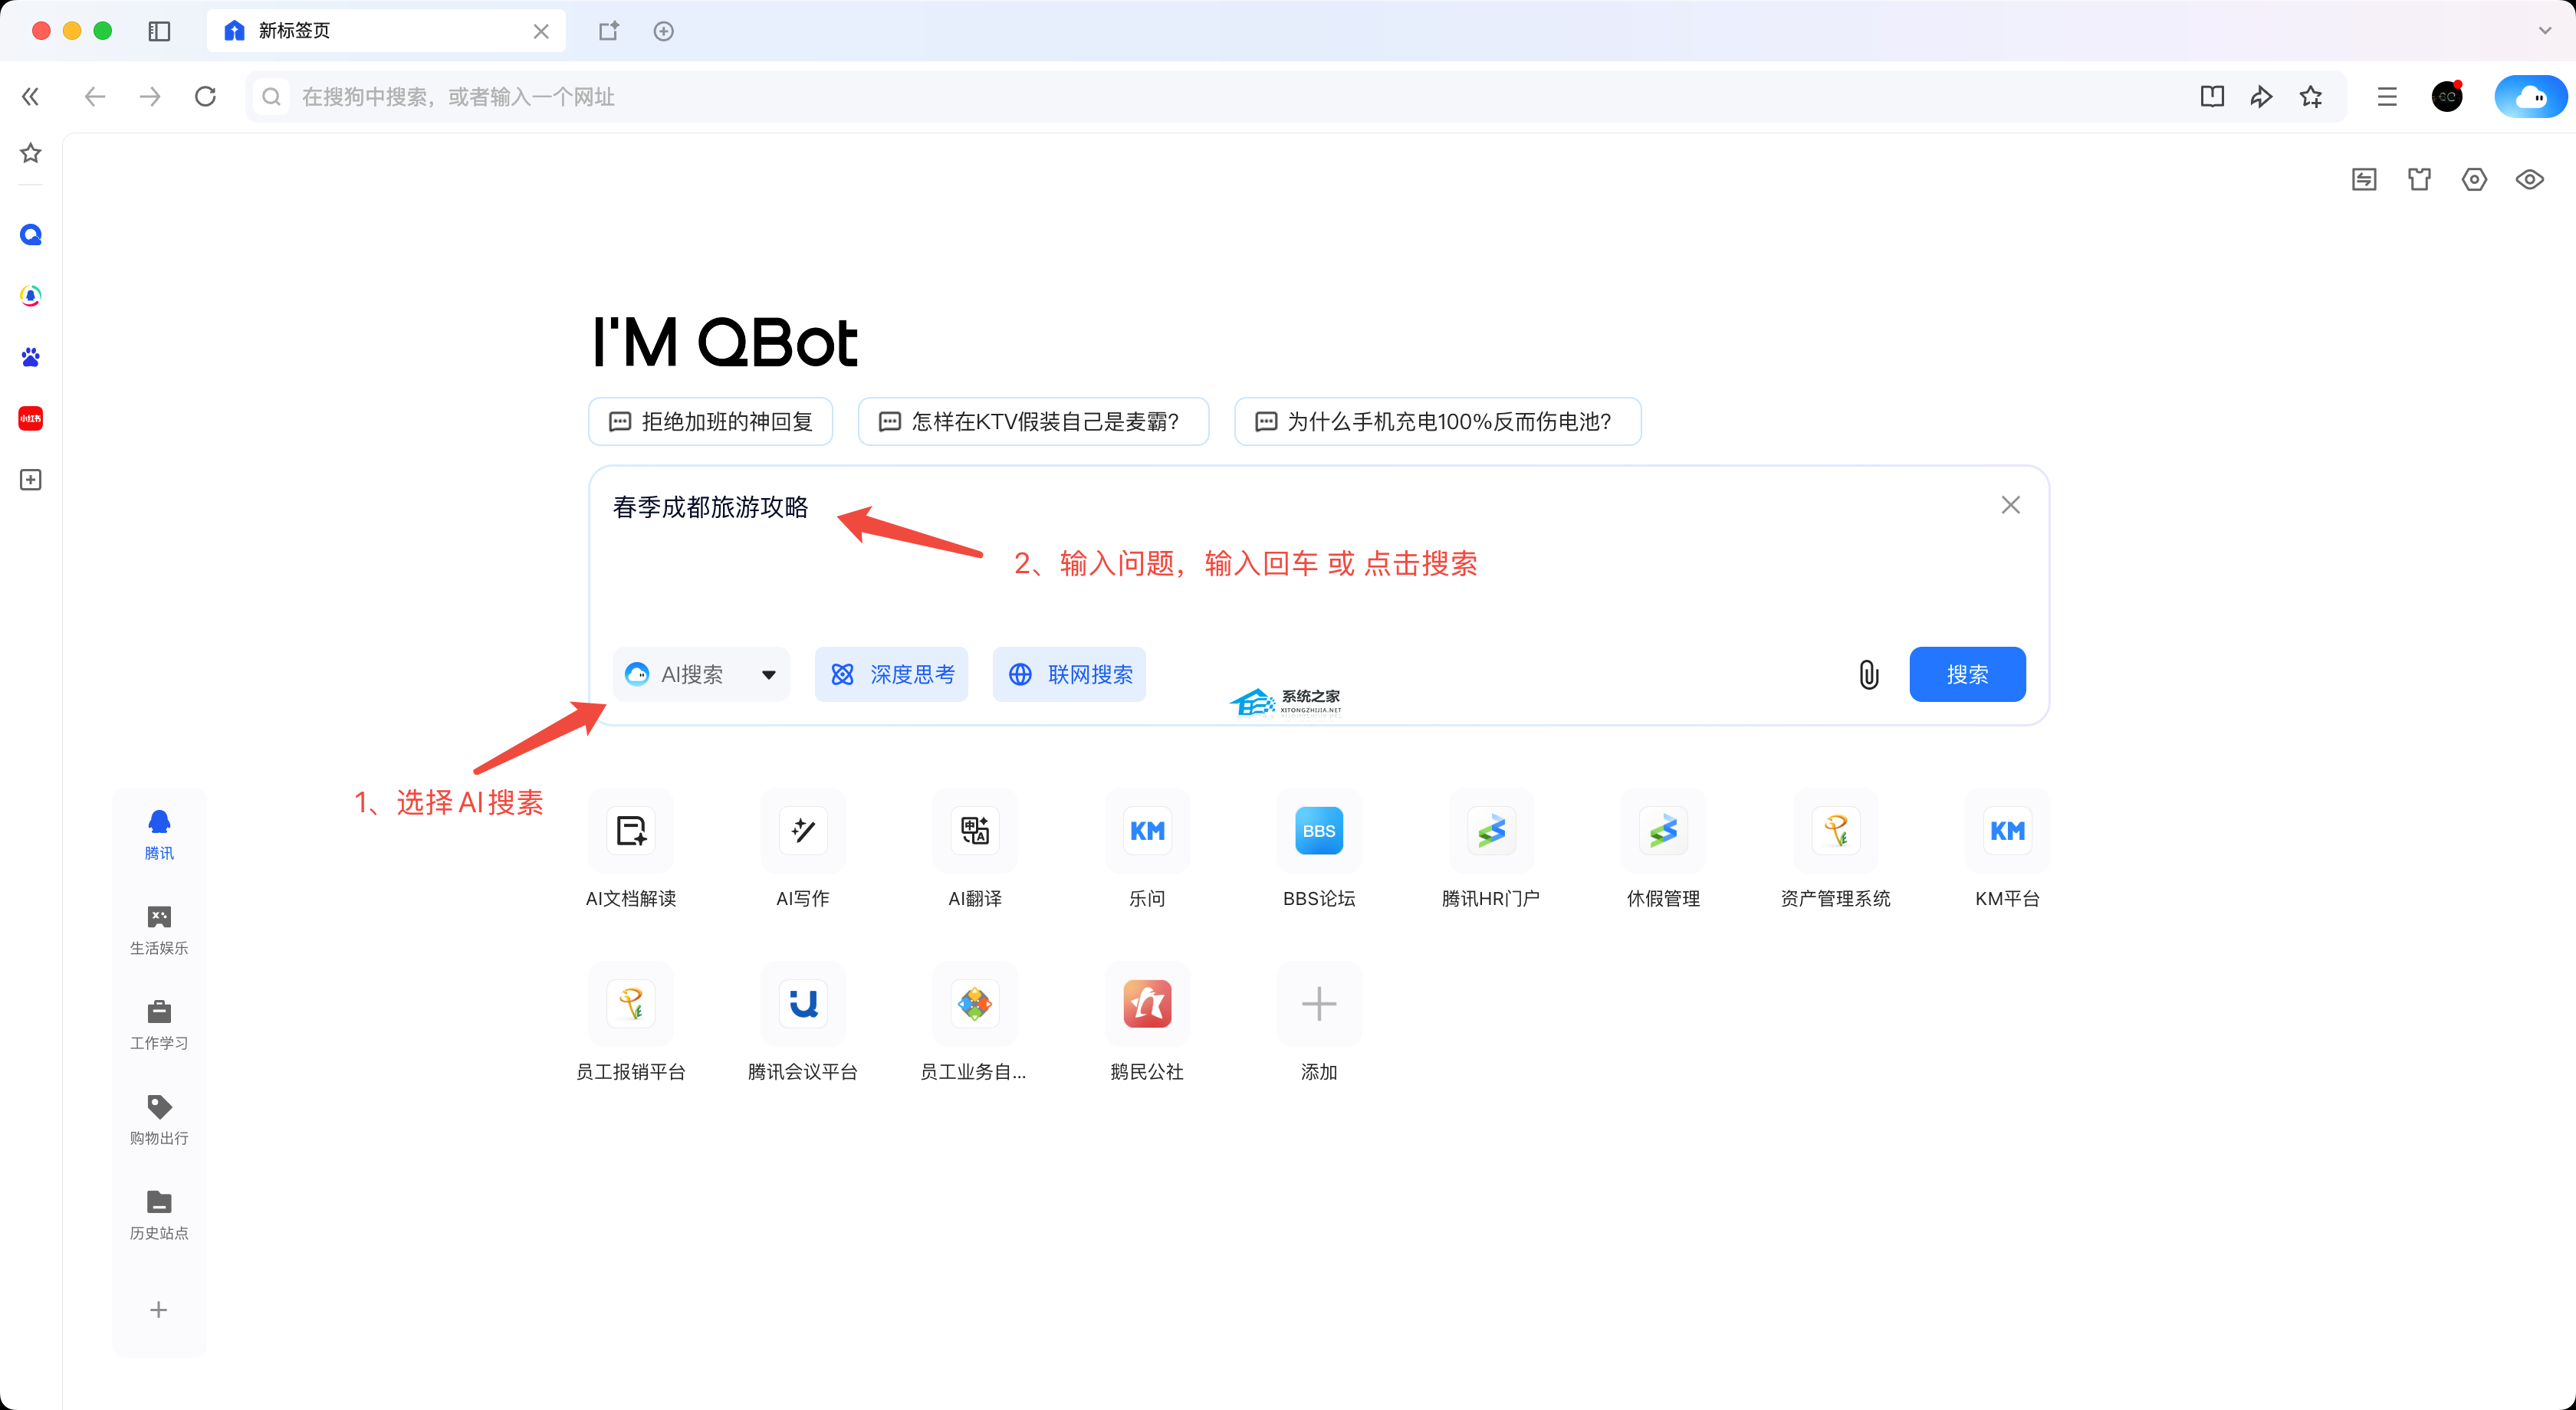This screenshot has height=1410, width=2576.
Task: Switch to the 工作学习 category
Action: point(159,1025)
